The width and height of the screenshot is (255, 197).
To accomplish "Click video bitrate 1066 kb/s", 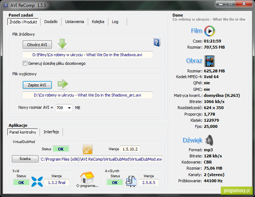I will point(214,102).
